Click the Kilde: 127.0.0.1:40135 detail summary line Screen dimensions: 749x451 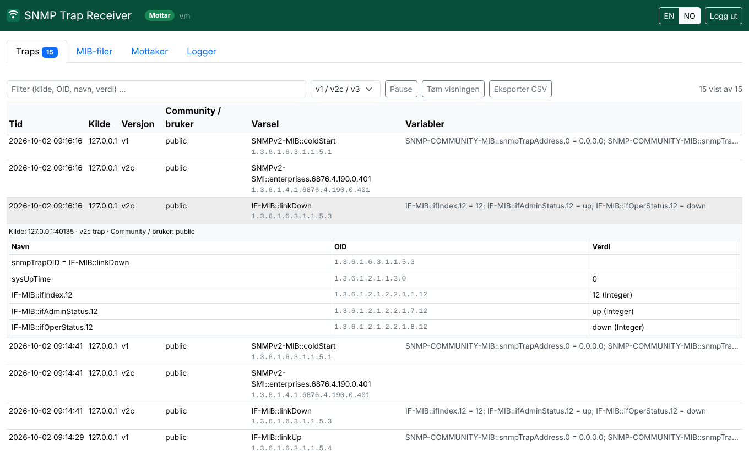[x=102, y=232]
